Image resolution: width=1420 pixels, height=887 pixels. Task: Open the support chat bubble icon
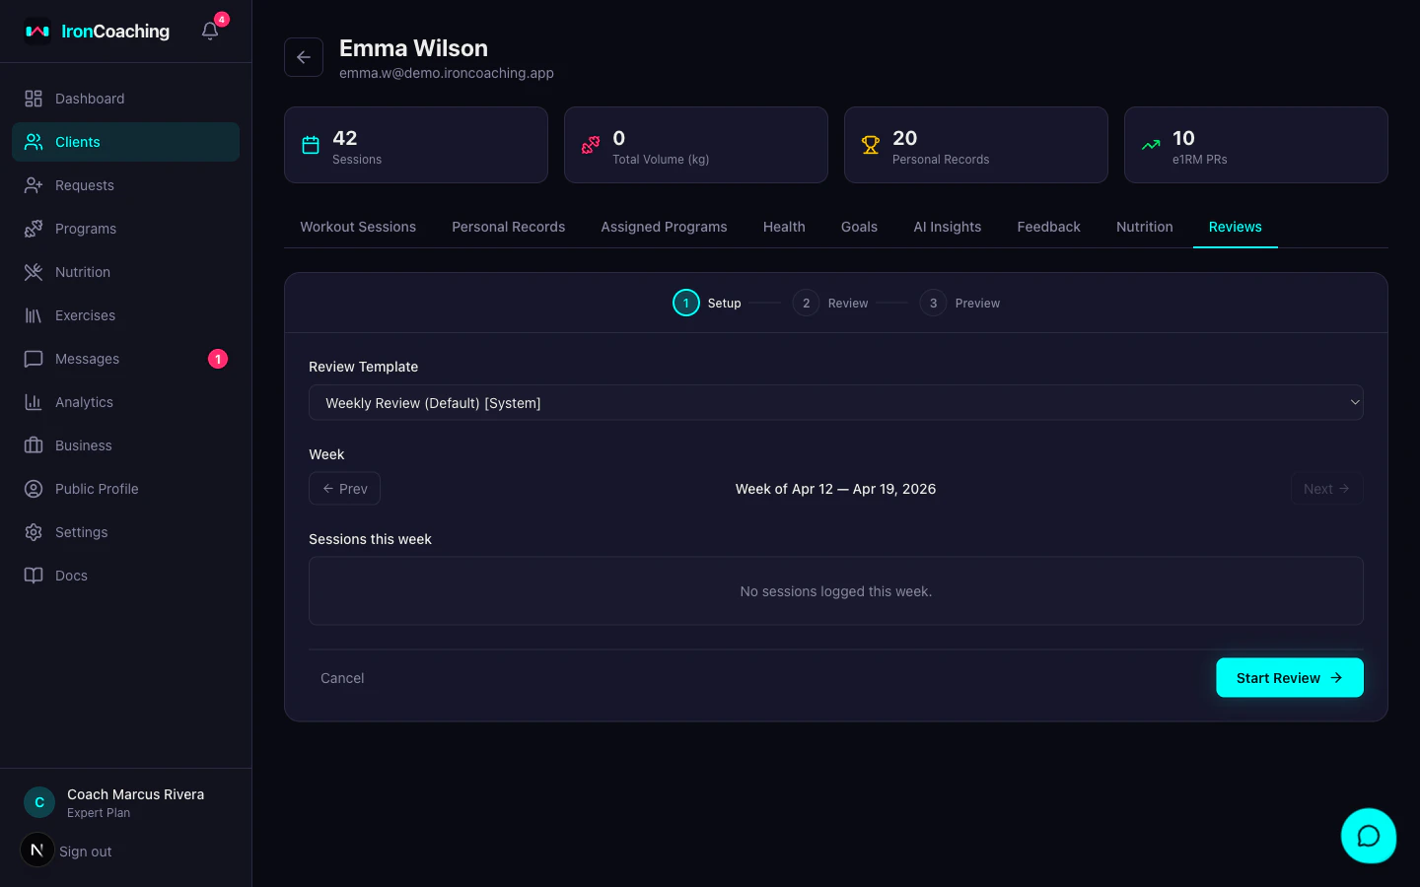click(x=1369, y=836)
